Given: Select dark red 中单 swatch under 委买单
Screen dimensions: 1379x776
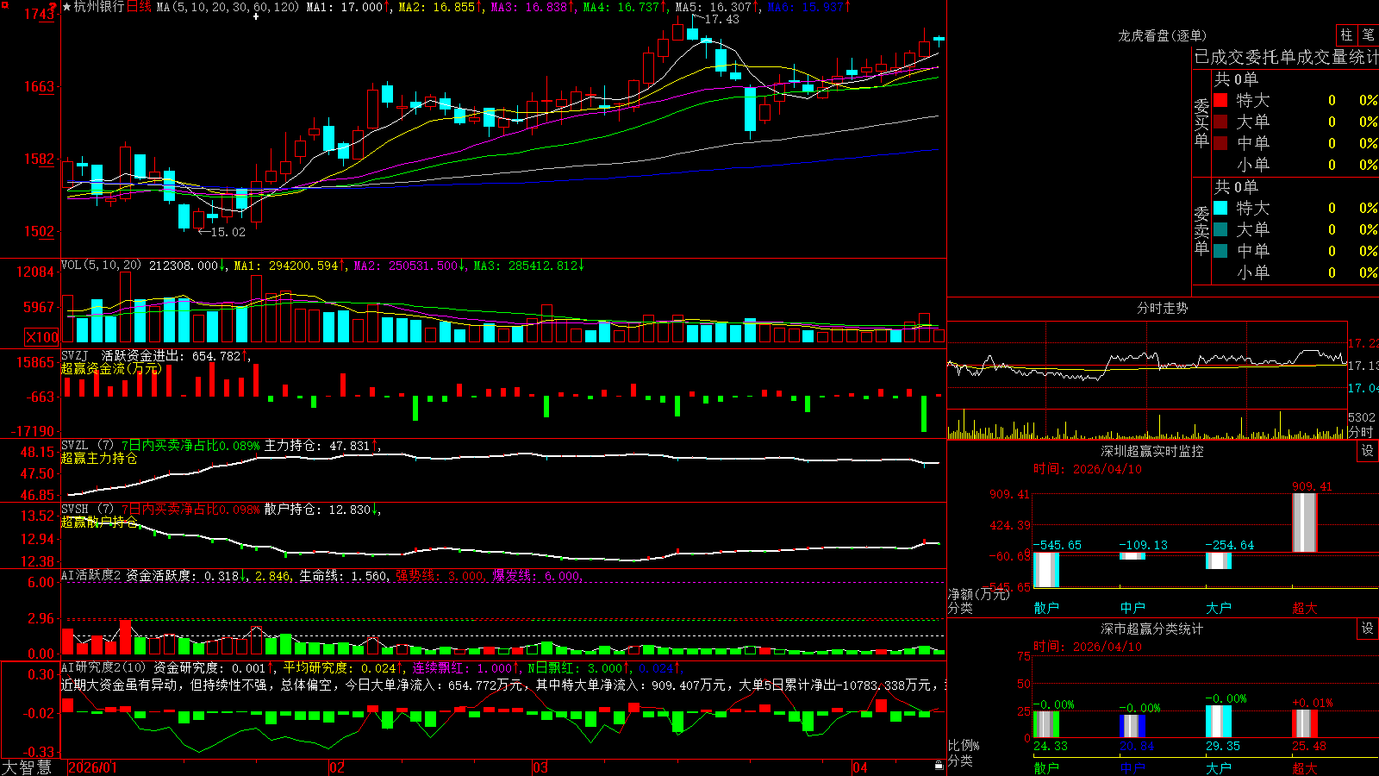Looking at the screenshot, I should 1220,143.
